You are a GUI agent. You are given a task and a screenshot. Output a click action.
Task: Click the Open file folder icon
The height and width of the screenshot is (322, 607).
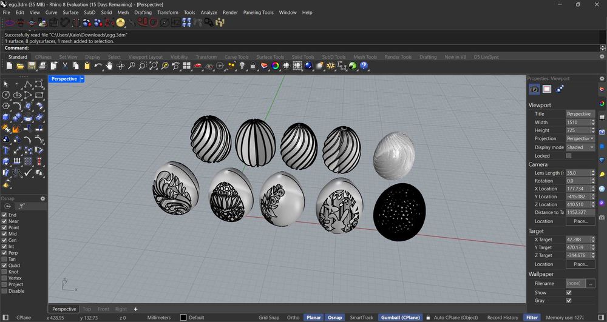[x=20, y=66]
